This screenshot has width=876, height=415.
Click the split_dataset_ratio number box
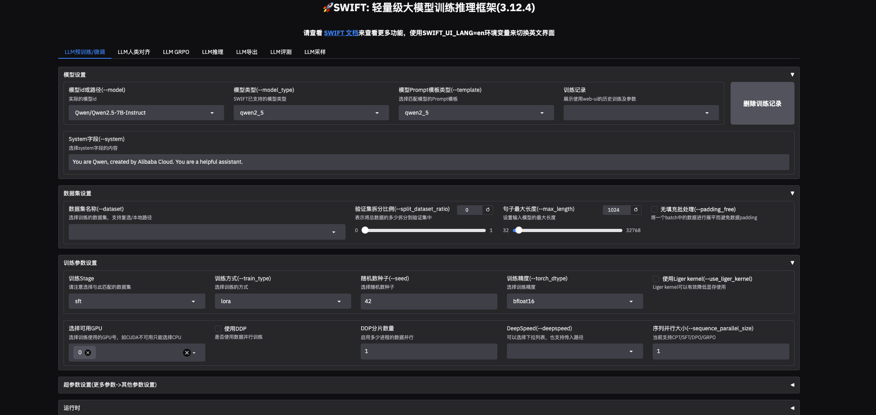click(470, 210)
